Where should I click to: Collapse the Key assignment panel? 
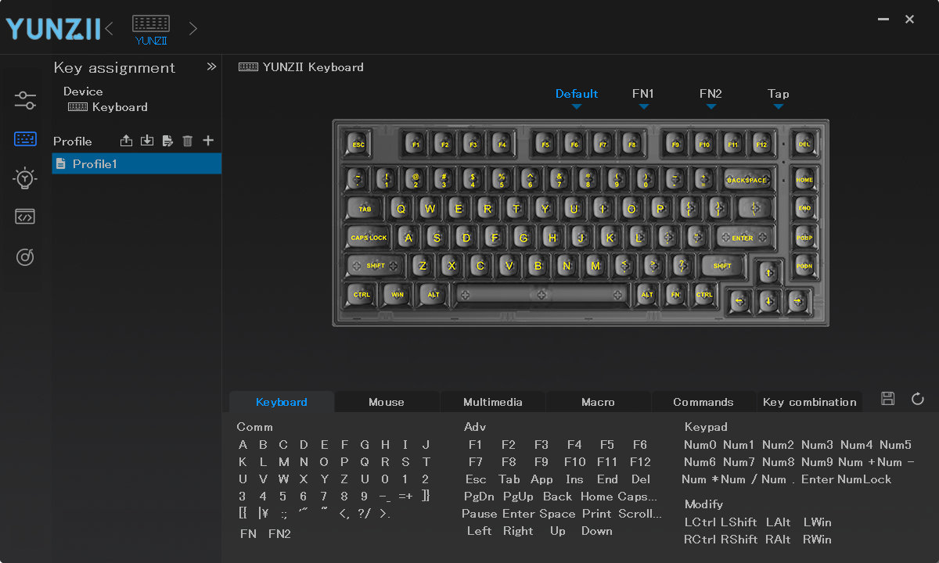tap(211, 67)
